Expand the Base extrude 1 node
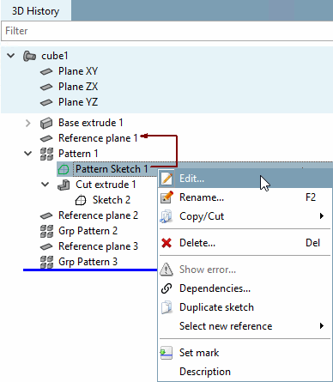 (28, 123)
